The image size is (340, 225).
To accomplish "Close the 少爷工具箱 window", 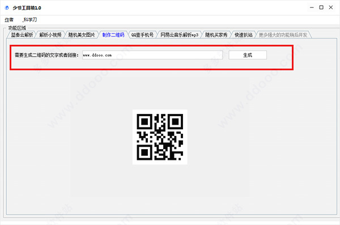I will tap(331, 7).
